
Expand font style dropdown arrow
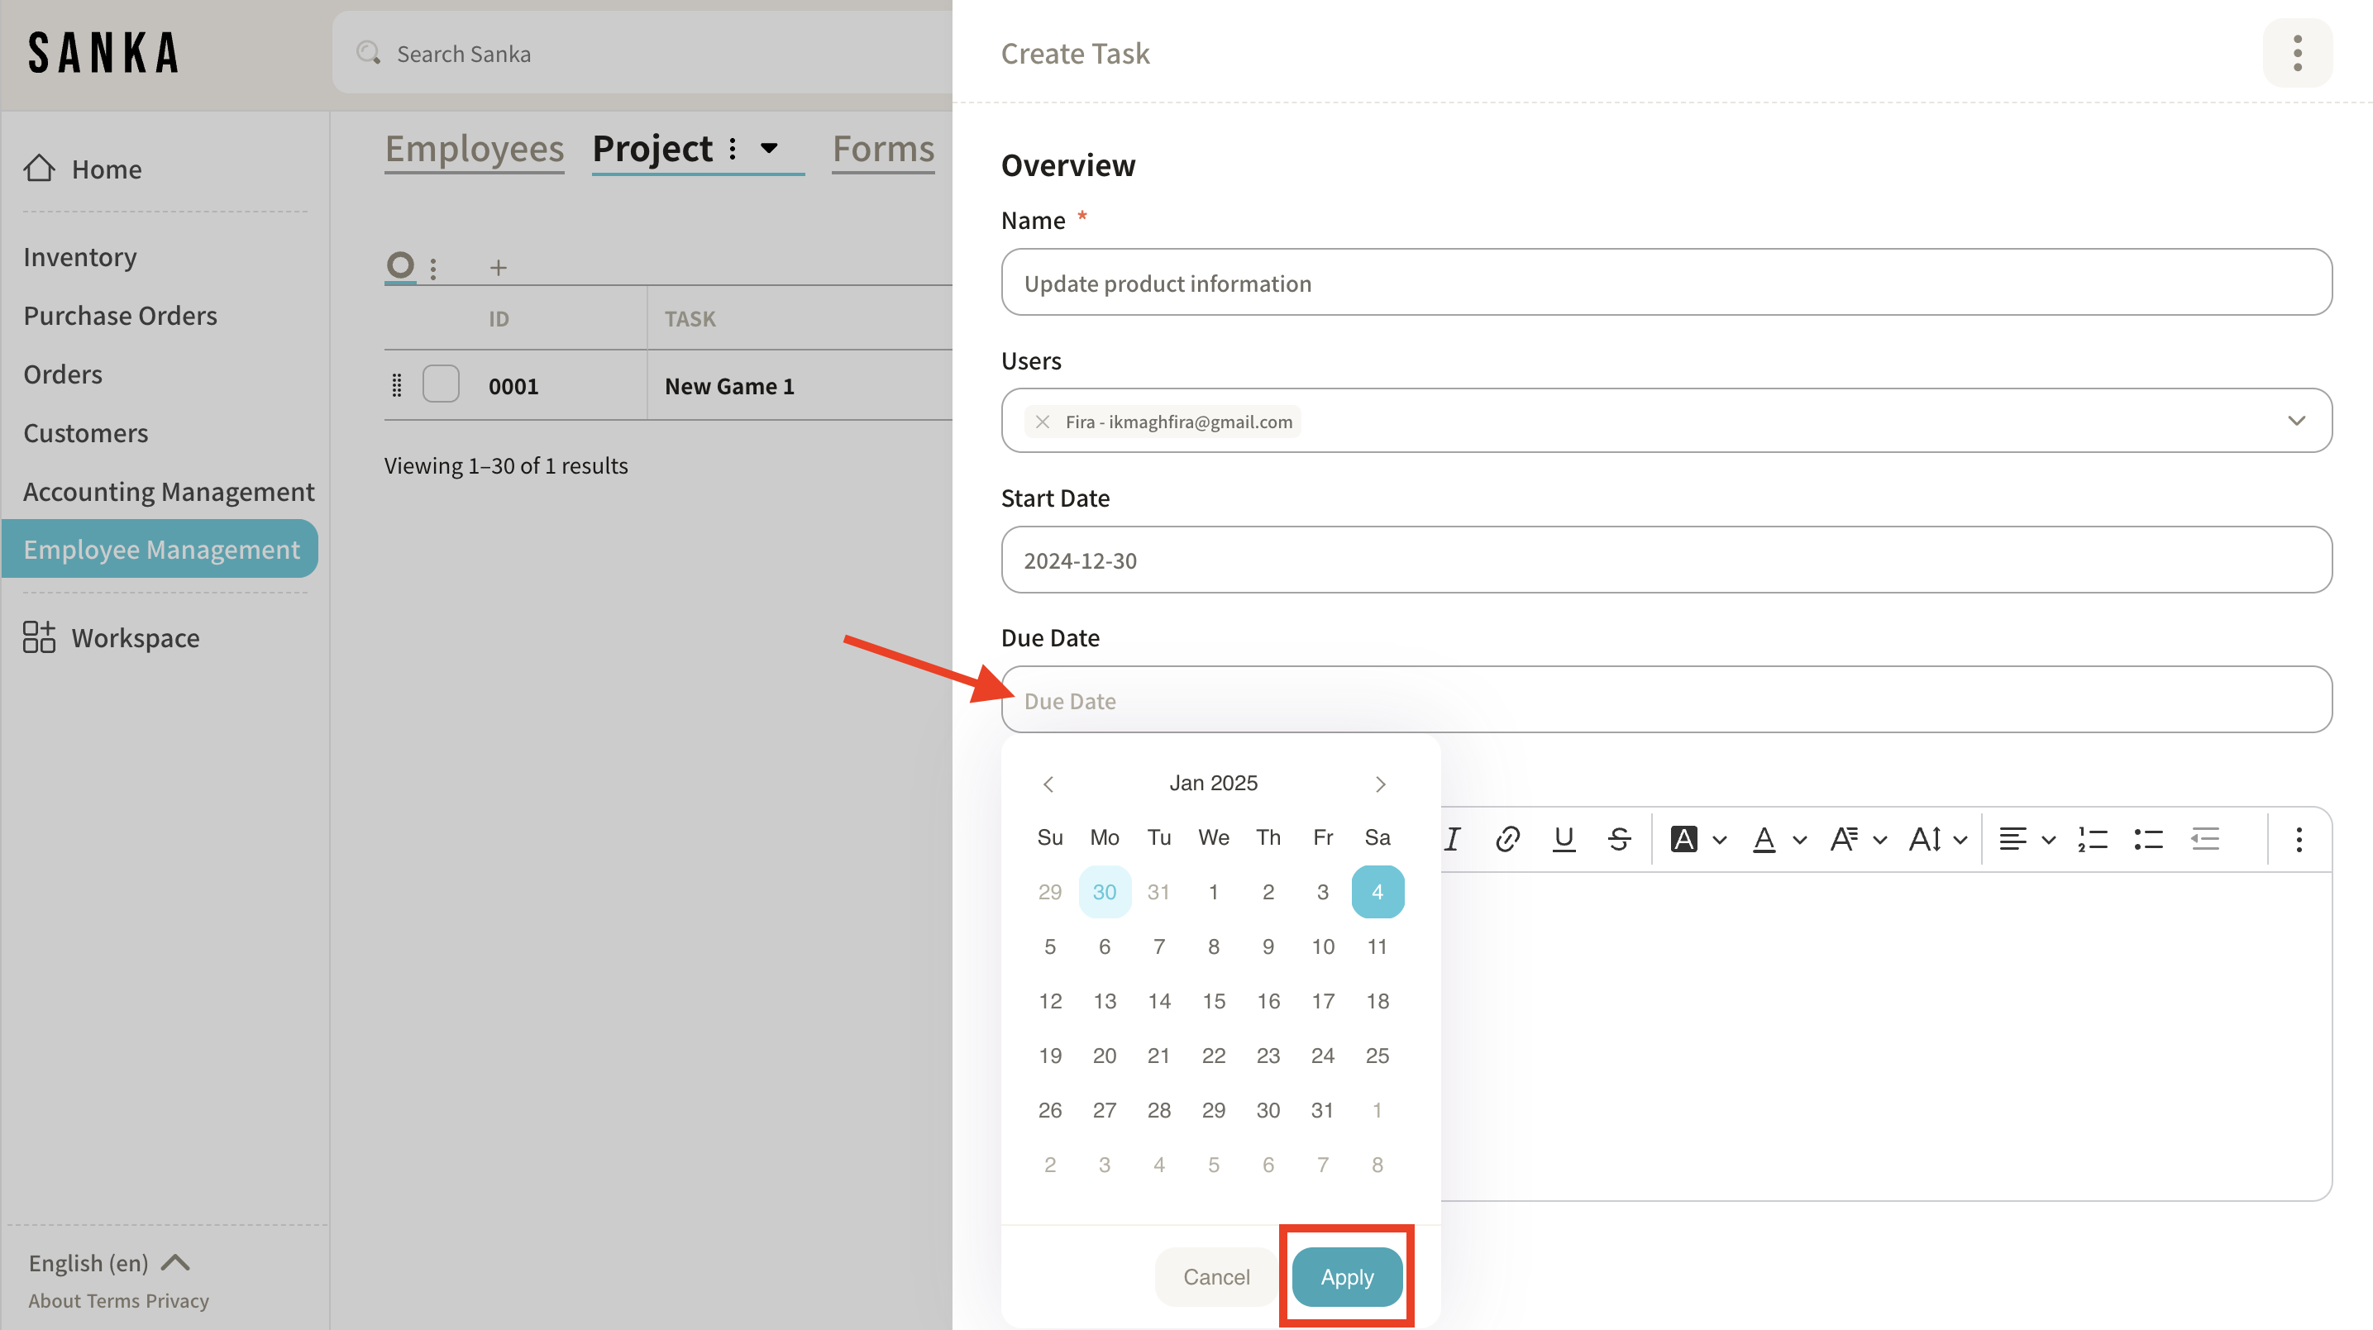(x=1880, y=840)
